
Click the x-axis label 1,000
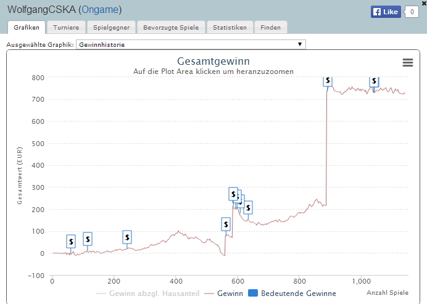tap(361, 281)
